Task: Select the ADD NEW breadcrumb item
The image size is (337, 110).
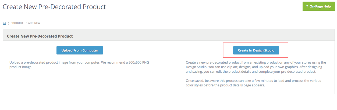Action: click(x=34, y=23)
